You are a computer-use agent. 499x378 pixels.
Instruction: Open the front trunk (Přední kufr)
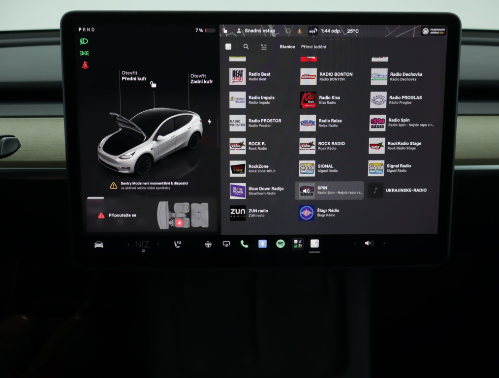134,76
